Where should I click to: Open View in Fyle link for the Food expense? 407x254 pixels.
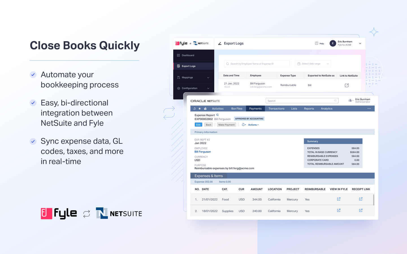pyautogui.click(x=339, y=199)
